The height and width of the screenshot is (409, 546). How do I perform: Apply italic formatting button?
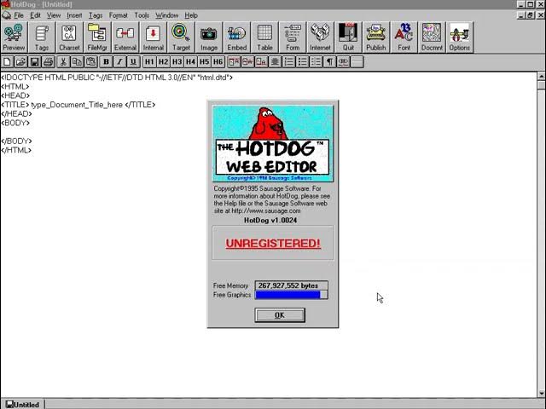[x=119, y=62]
